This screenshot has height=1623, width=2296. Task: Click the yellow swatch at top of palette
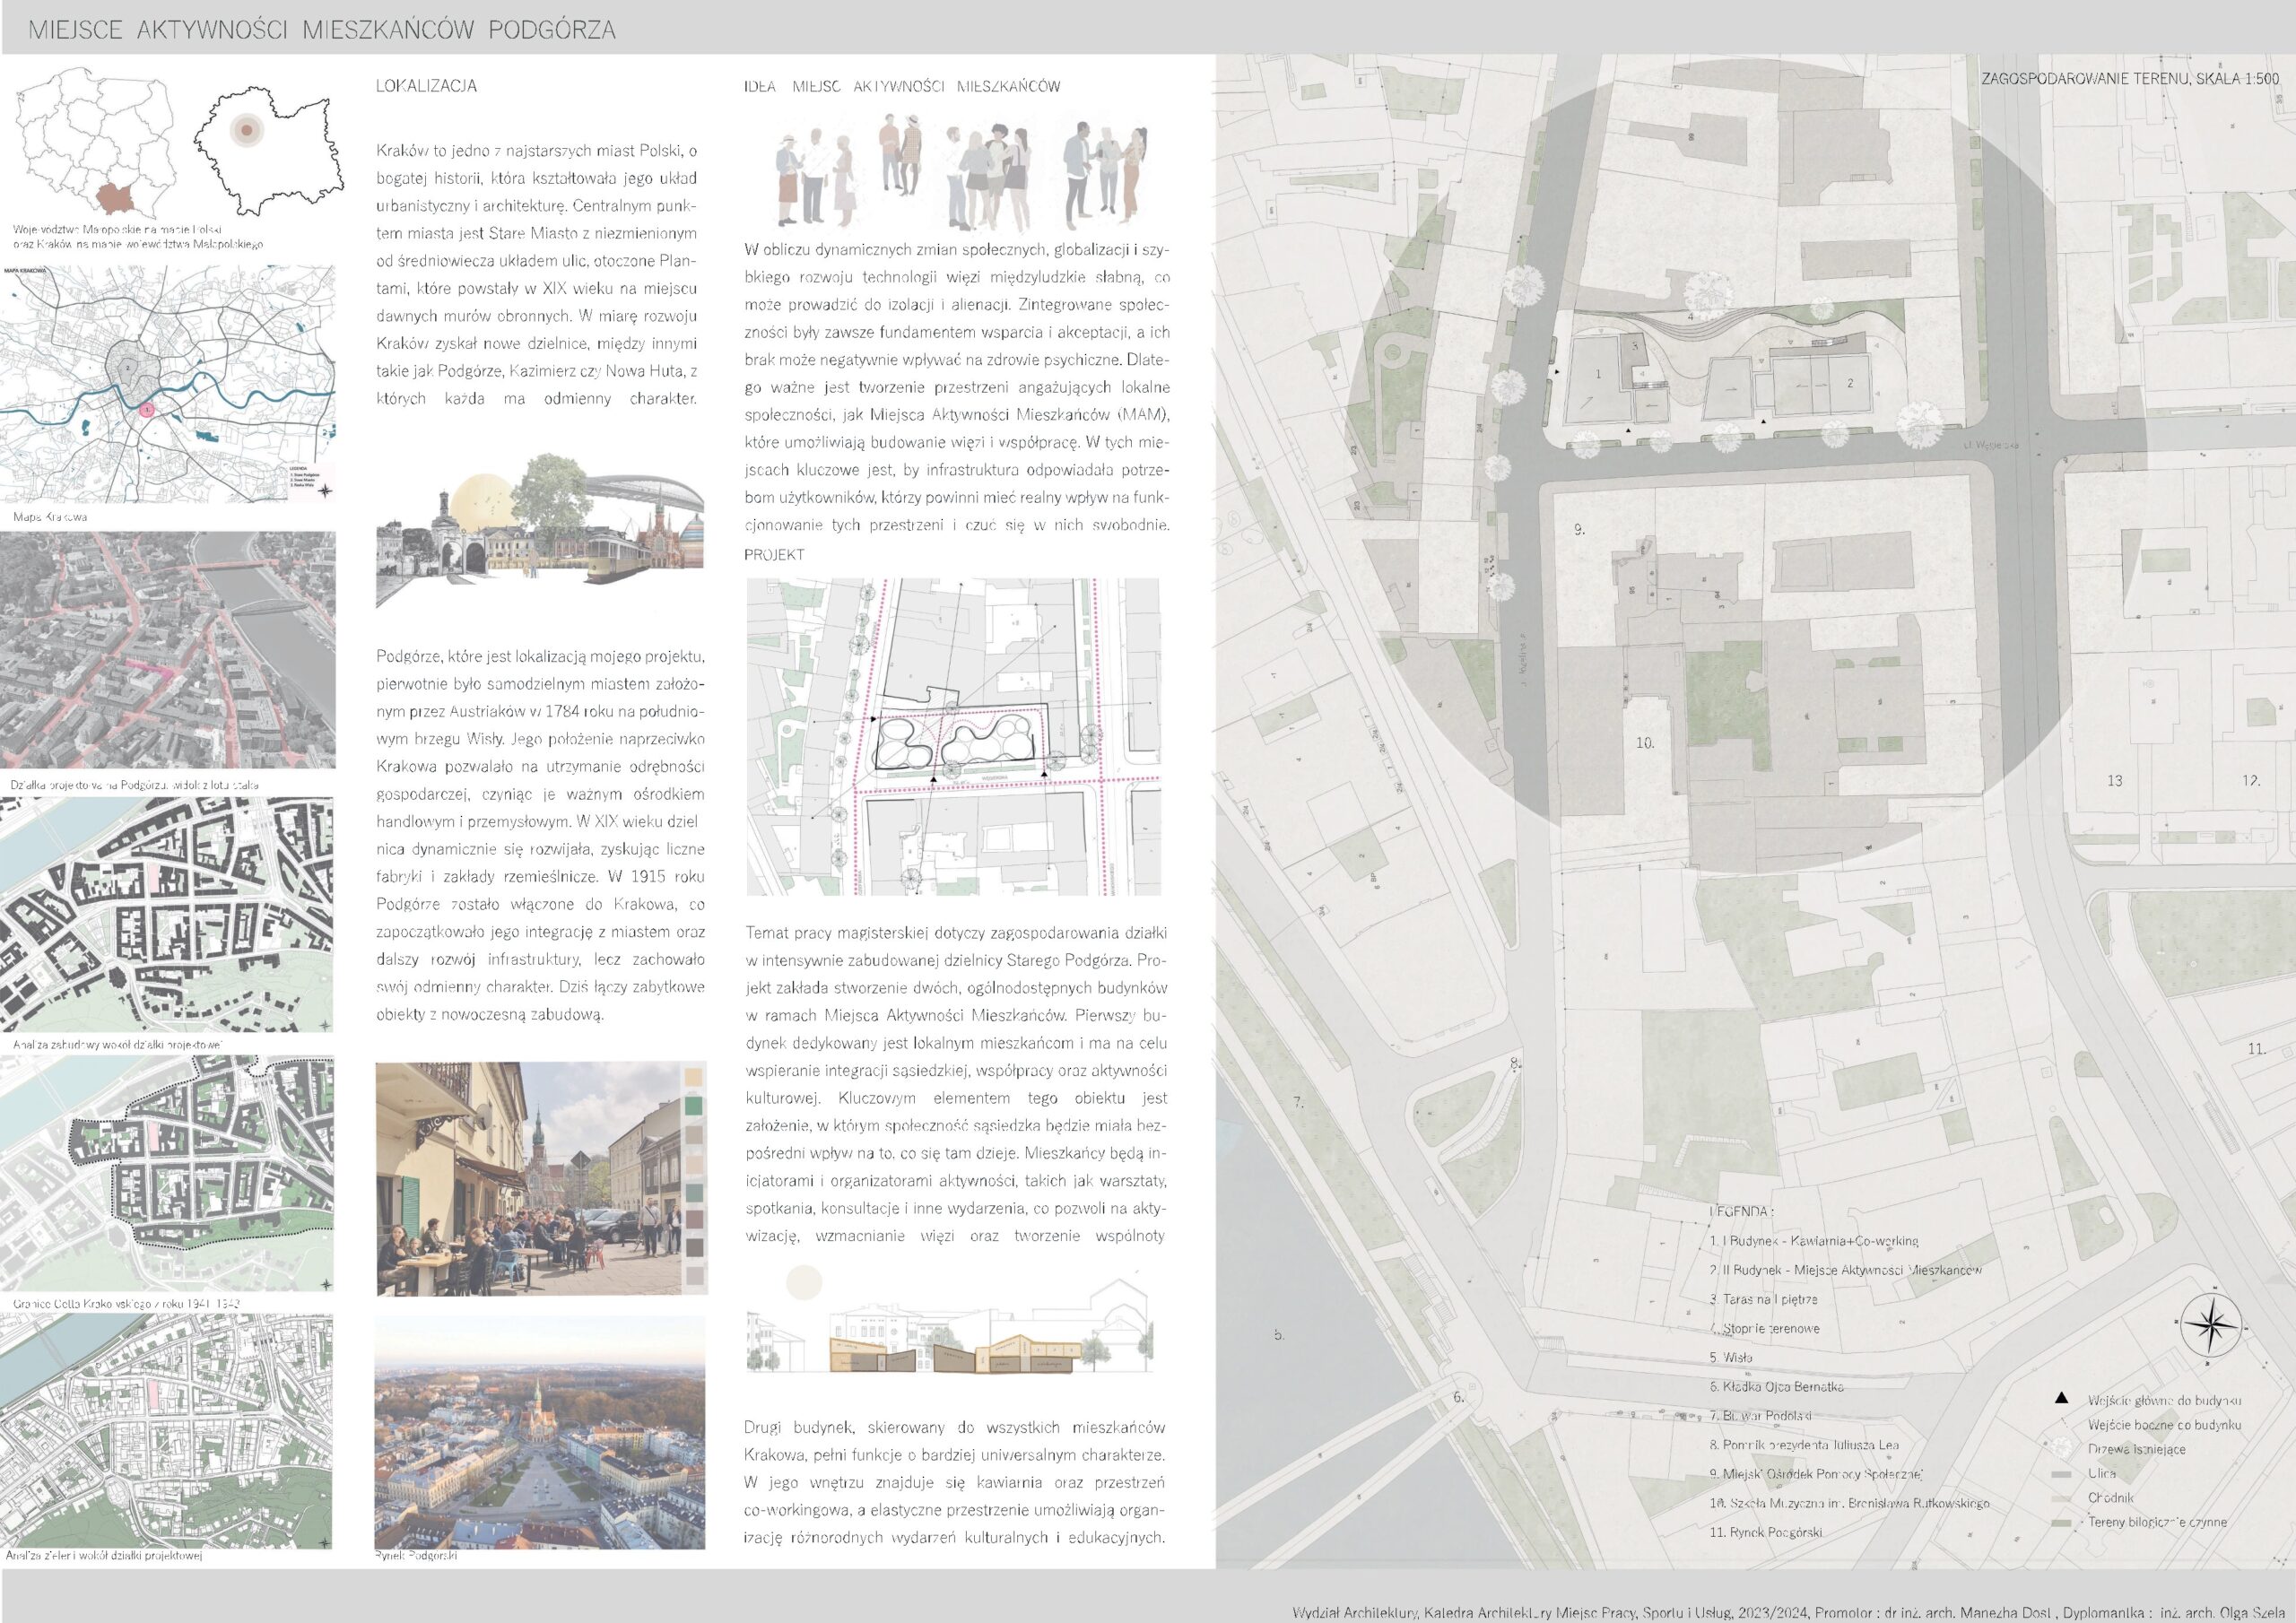click(x=693, y=1077)
